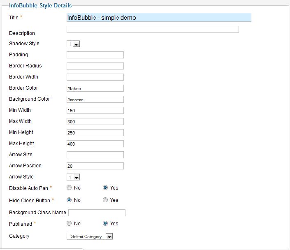
Task: Expand the Select Category dropdown
Action: [x=89, y=236]
